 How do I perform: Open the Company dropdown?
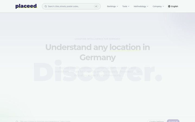point(158,6)
